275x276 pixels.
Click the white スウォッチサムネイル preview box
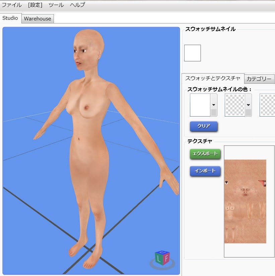[x=193, y=53]
